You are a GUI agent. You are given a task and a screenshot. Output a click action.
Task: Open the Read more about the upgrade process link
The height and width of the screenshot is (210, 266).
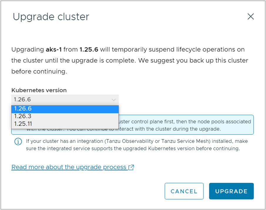click(x=69, y=167)
